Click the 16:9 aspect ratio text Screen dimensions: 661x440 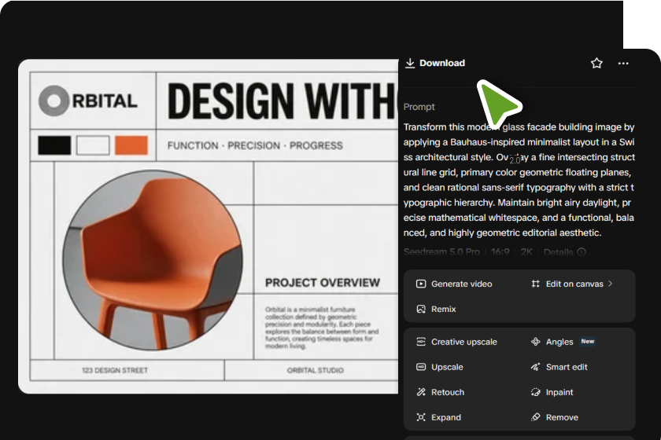(x=500, y=251)
